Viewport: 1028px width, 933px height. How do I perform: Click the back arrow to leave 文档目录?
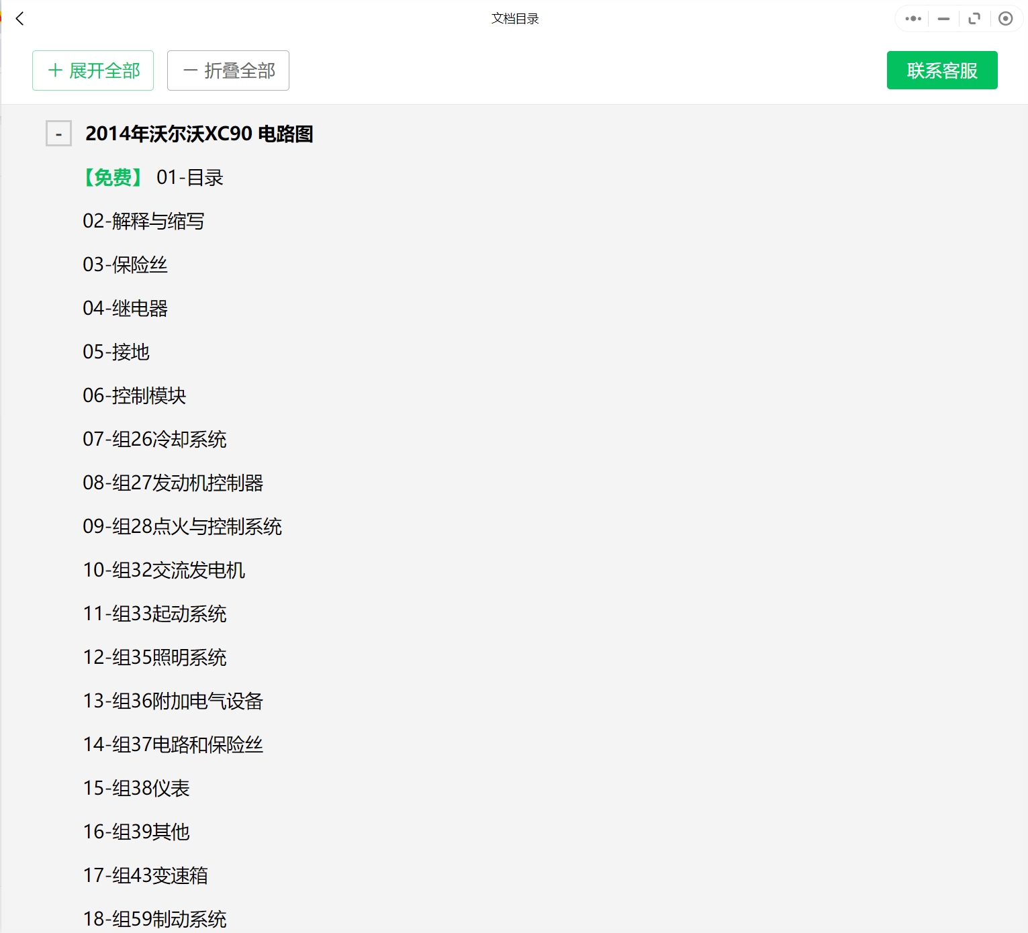19,19
